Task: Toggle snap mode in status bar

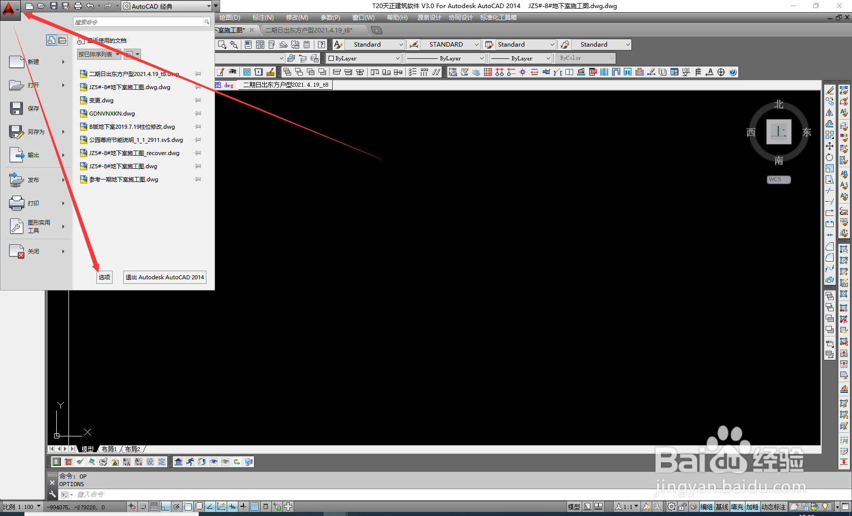Action: point(143,506)
